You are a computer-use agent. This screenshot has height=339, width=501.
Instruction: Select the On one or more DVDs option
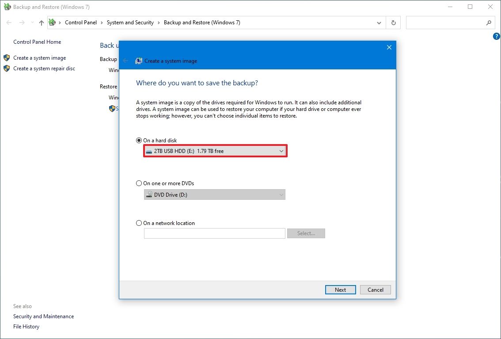point(139,183)
